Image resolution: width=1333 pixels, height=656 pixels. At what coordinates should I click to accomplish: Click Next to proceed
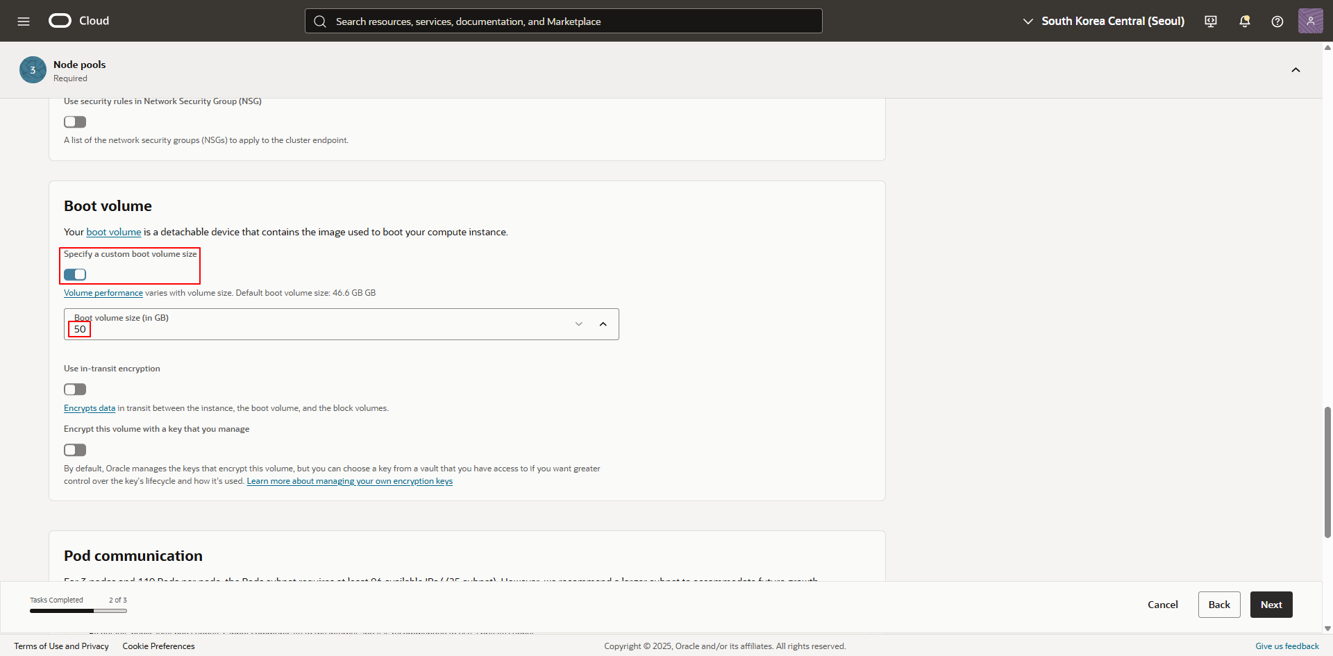click(1271, 605)
